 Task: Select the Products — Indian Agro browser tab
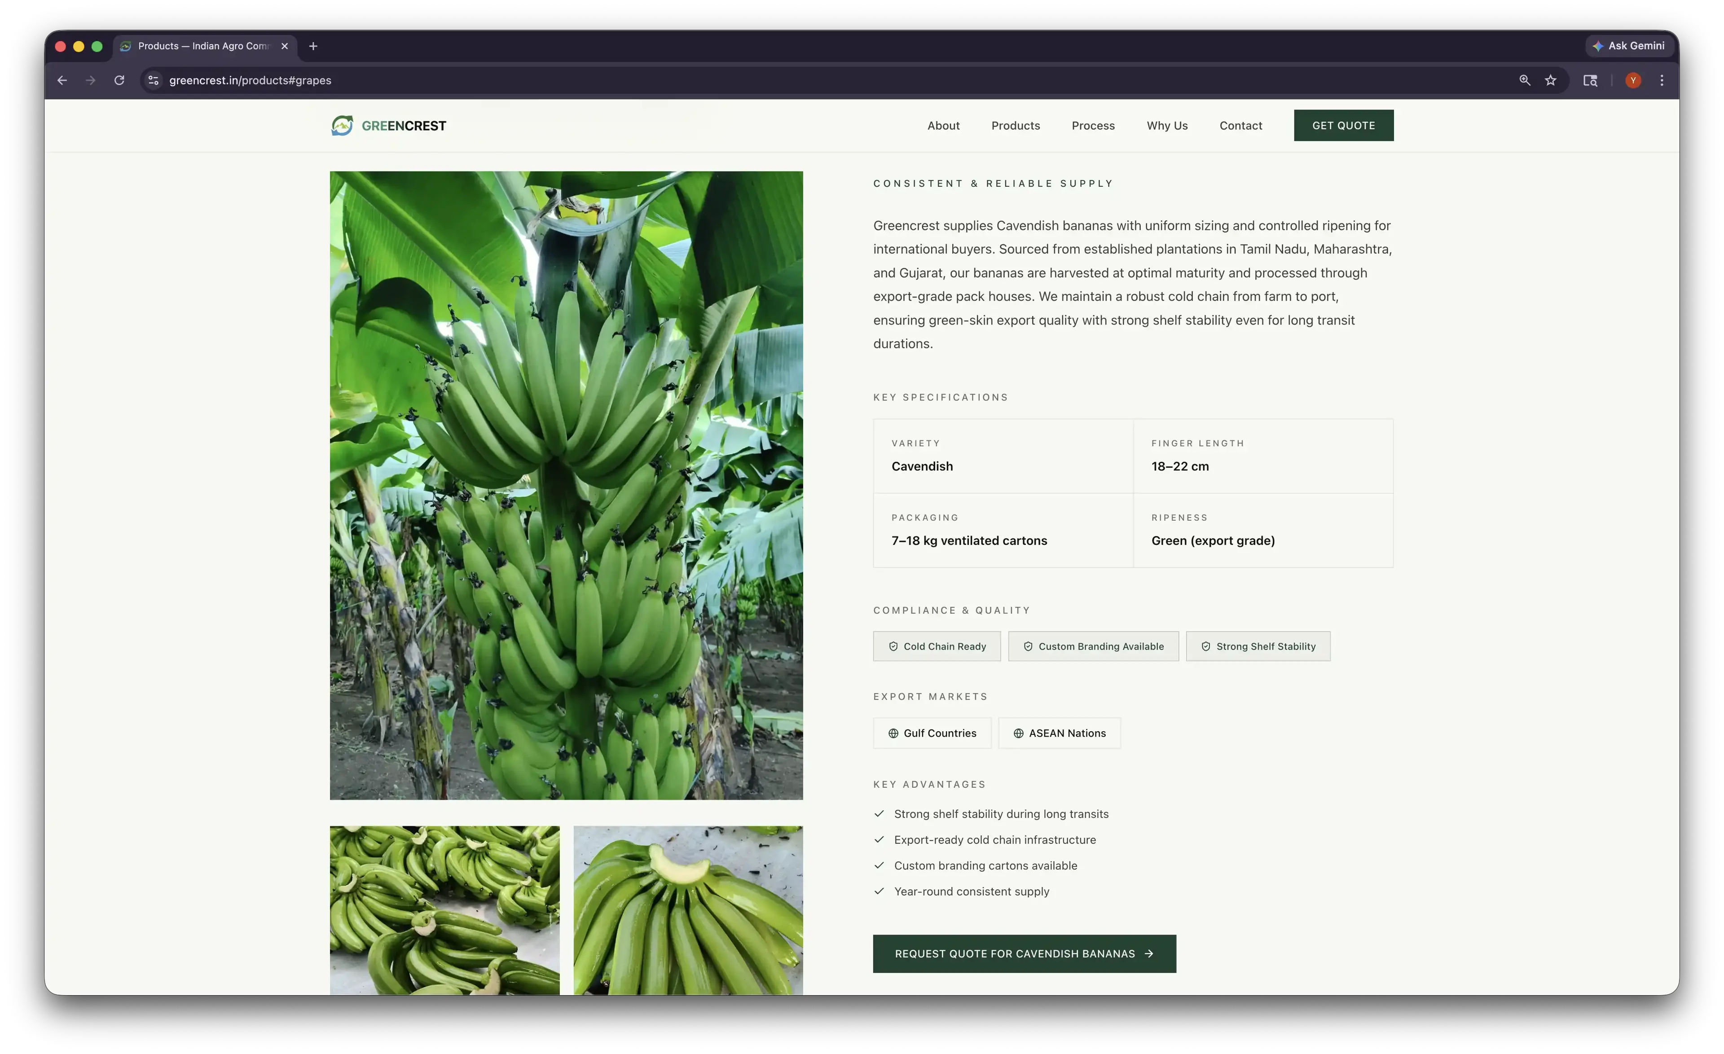tap(204, 46)
